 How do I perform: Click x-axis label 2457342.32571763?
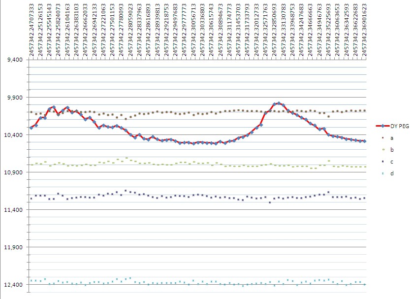click(x=266, y=30)
